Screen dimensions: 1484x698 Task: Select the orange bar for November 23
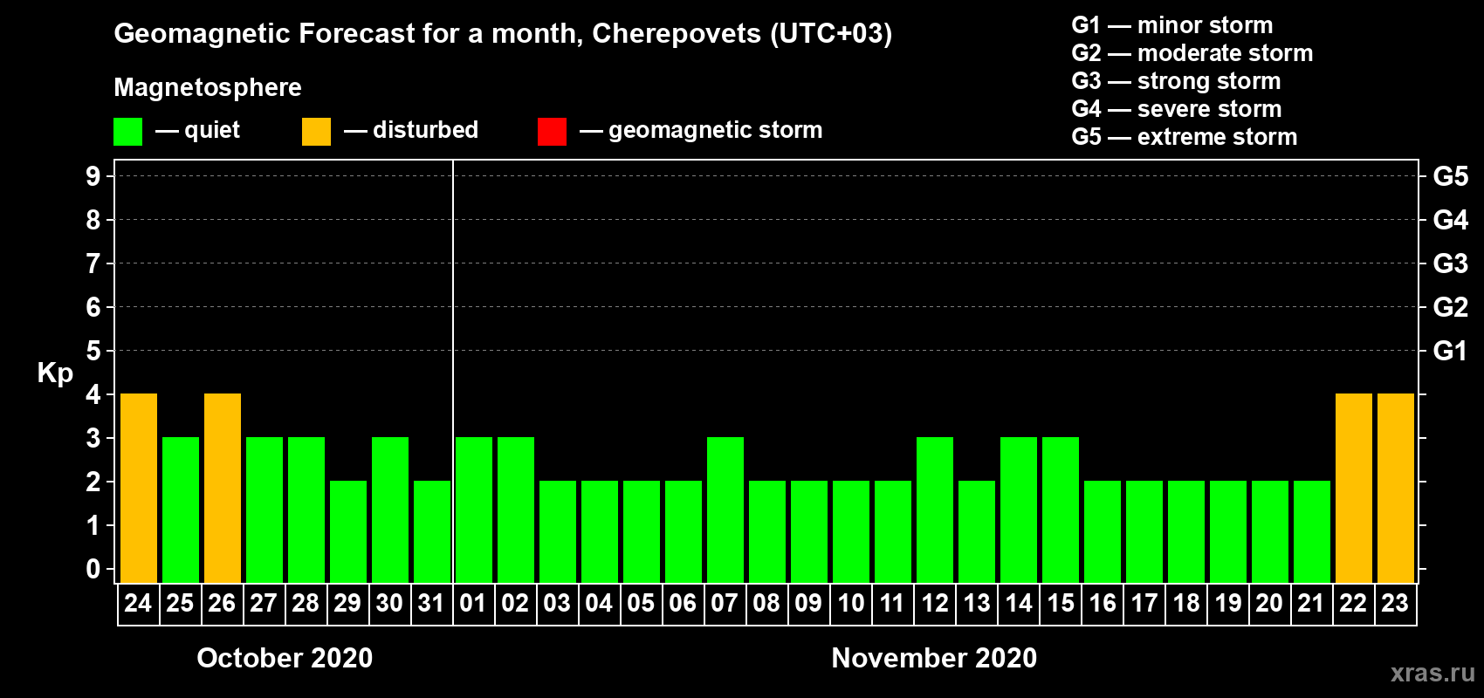tap(1396, 489)
